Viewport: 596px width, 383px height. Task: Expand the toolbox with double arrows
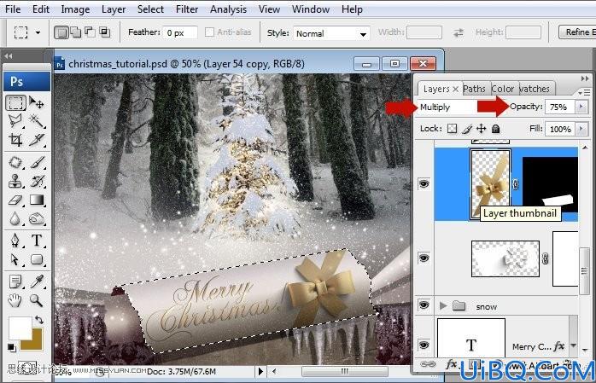[x=9, y=56]
